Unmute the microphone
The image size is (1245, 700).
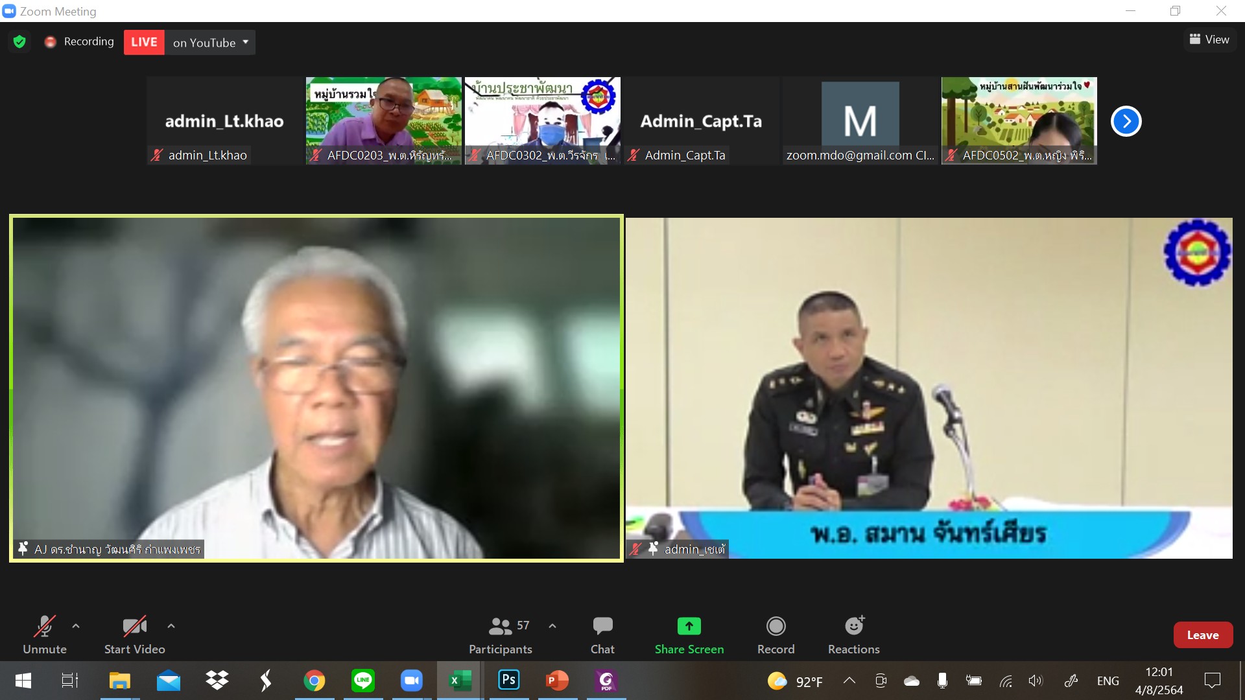point(45,635)
